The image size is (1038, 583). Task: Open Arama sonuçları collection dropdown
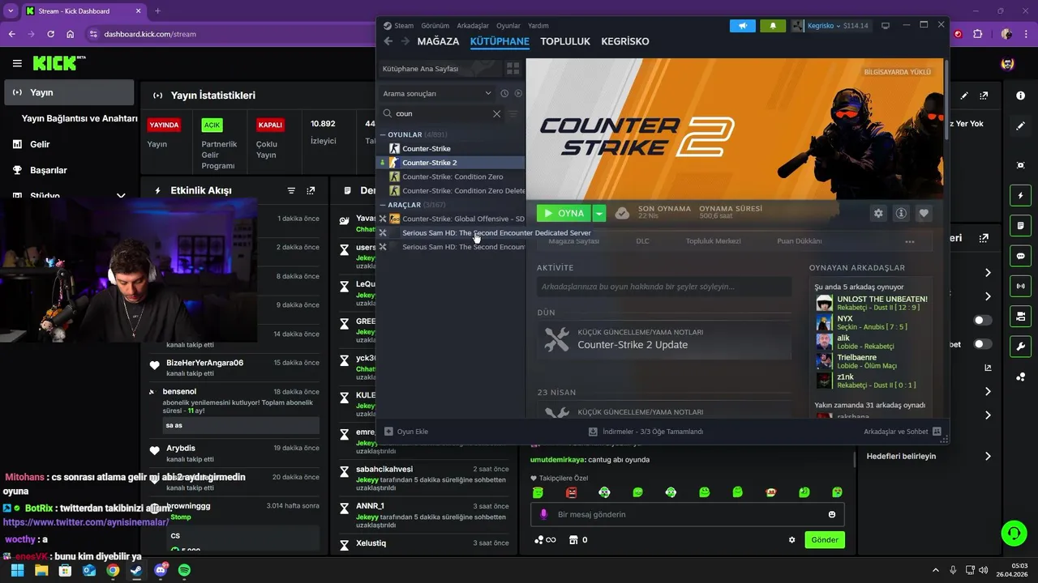pyautogui.click(x=437, y=93)
